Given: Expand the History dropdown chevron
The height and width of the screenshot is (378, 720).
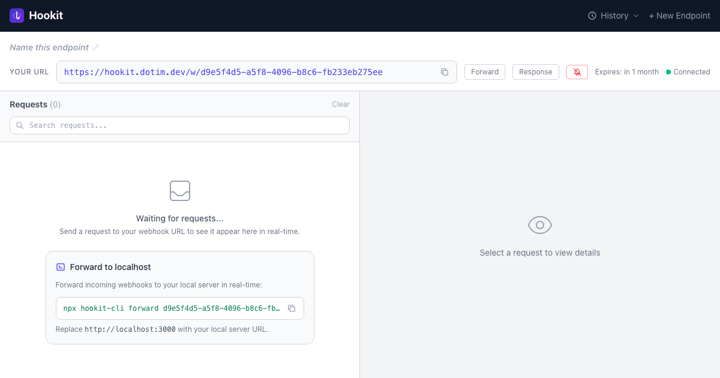Looking at the screenshot, I should tap(636, 16).
